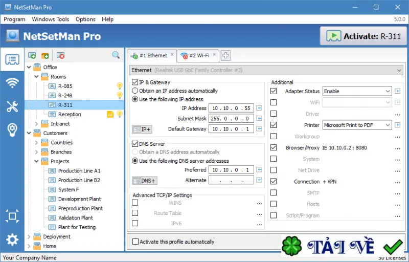The image size is (409, 262).
Task: Select Production Line A1 profile
Action: point(79,171)
